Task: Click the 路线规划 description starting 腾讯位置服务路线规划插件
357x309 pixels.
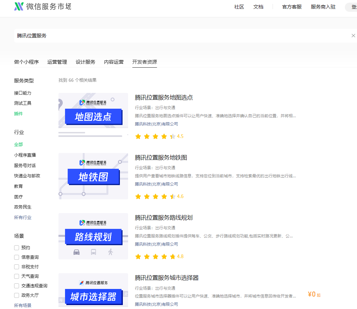Action: coord(214,236)
